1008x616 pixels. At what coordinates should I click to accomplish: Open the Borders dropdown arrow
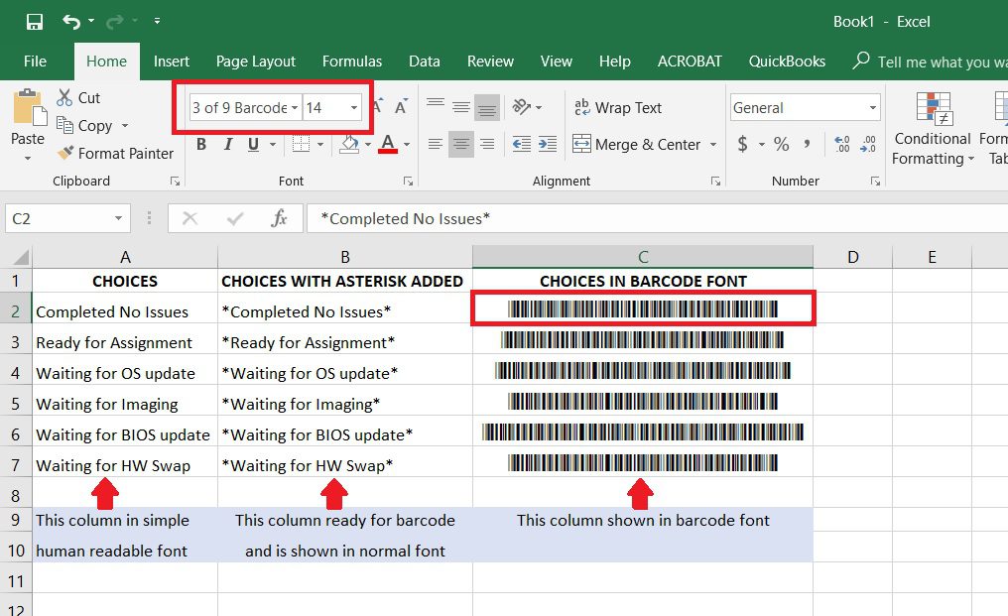[x=320, y=144]
